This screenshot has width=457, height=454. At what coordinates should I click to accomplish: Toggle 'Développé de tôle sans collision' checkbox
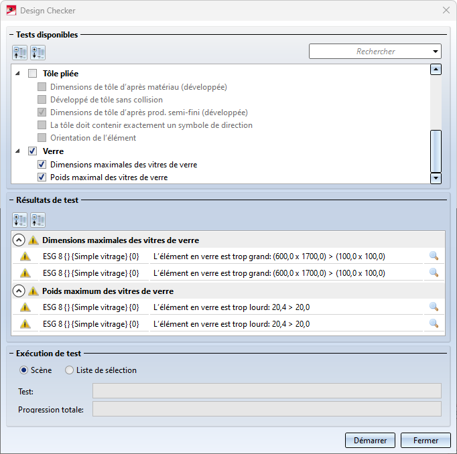[x=42, y=100]
